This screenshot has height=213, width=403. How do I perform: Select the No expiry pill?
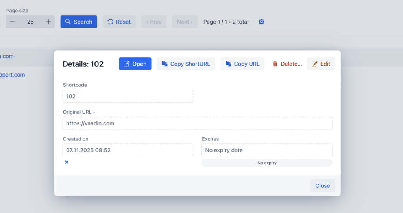(267, 163)
